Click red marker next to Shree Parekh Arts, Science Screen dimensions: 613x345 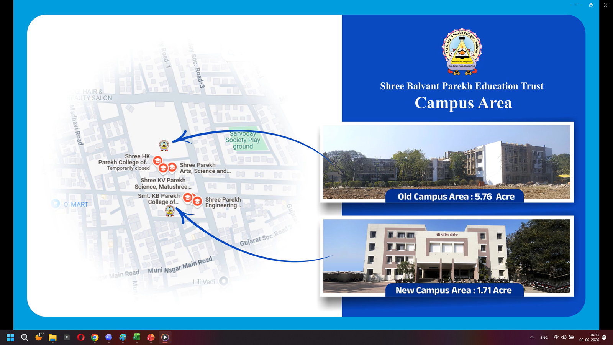click(x=172, y=167)
